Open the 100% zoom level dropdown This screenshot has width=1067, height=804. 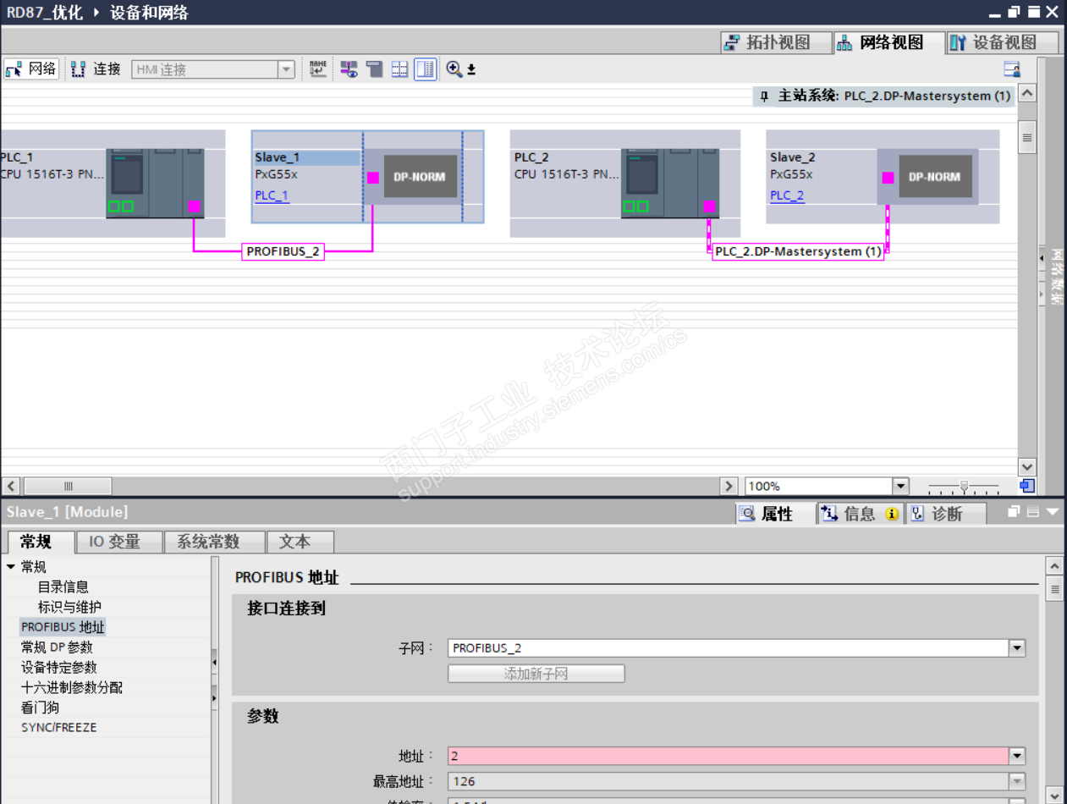tap(900, 486)
